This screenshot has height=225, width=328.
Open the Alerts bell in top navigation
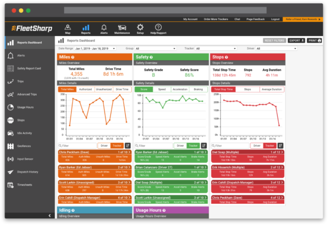click(x=104, y=29)
